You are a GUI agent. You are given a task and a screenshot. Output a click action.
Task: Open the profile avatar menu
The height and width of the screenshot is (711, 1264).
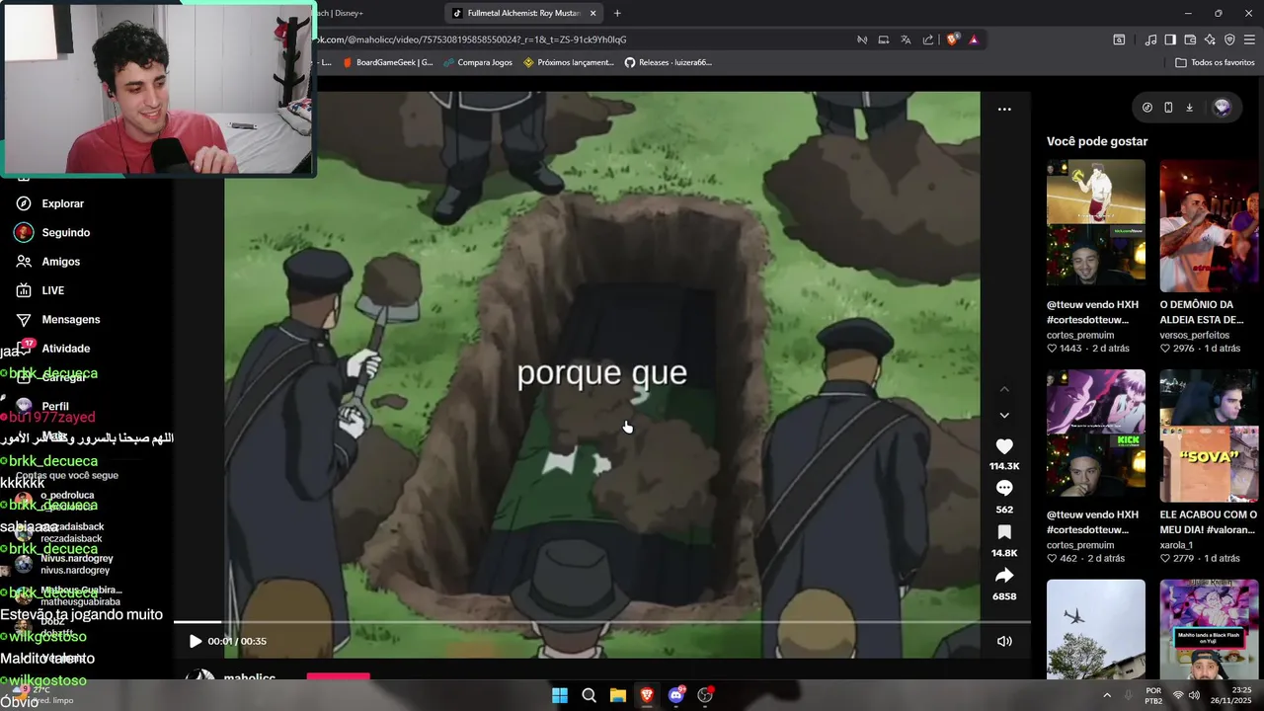pyautogui.click(x=1223, y=108)
